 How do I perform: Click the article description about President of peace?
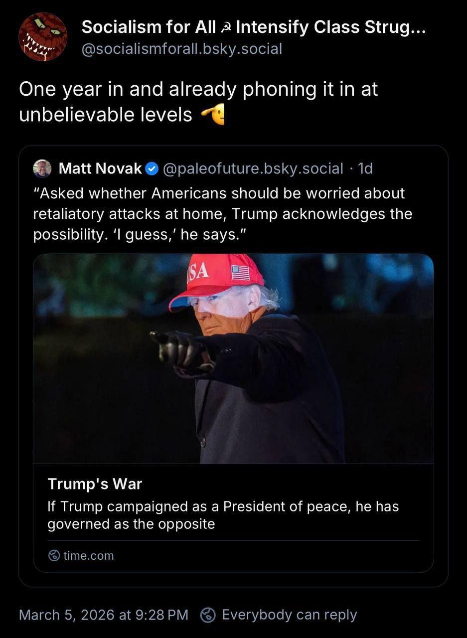point(223,515)
